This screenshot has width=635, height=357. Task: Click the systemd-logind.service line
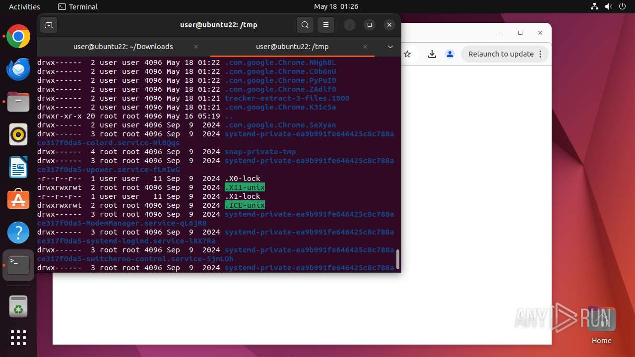pyautogui.click(x=127, y=241)
